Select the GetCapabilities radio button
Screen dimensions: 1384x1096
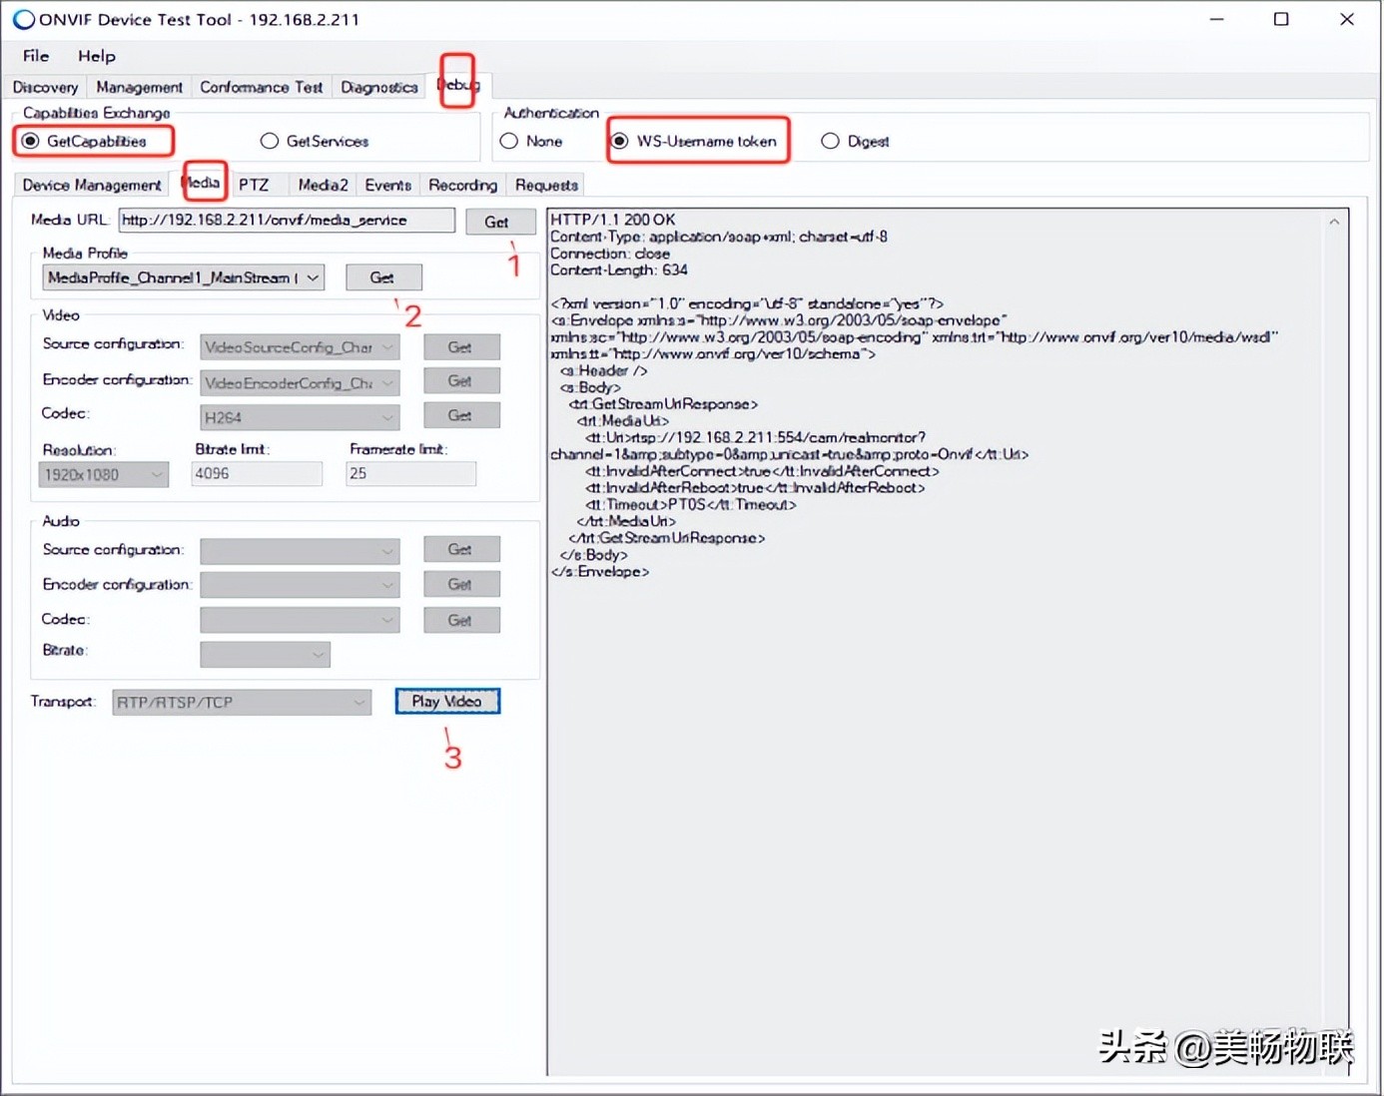tap(85, 141)
